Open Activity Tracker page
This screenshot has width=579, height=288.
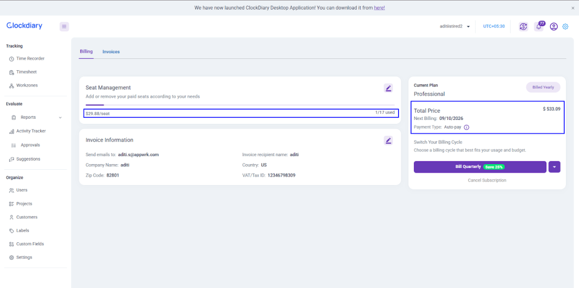(x=31, y=131)
